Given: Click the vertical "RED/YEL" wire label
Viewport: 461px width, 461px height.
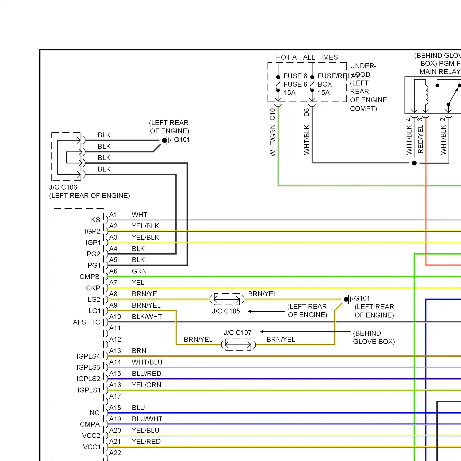Looking at the screenshot, I should pyautogui.click(x=420, y=139).
